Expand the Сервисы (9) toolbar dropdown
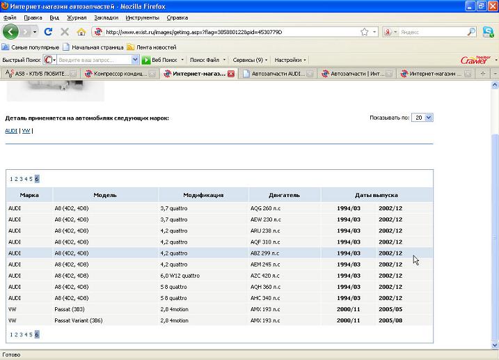 tap(251, 60)
